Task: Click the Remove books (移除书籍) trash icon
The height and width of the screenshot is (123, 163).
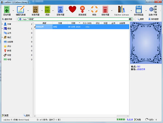Action: (x=105, y=11)
